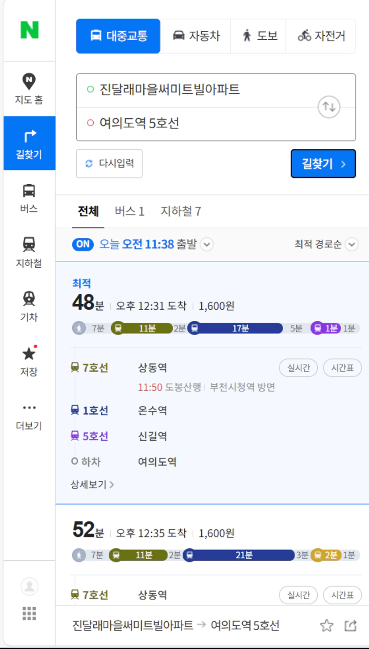Click the purple 1분 segment bar
Image resolution: width=369 pixels, height=649 pixels.
tap(326, 328)
